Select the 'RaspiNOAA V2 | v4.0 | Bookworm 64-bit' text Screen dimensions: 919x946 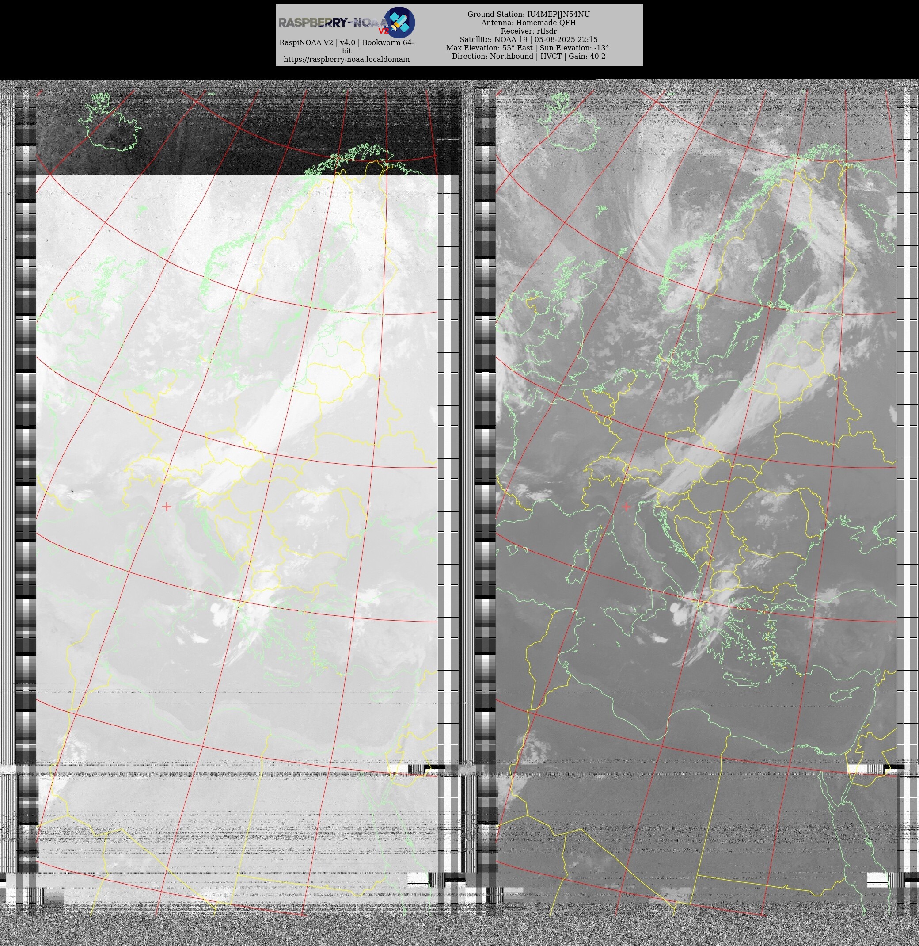(x=346, y=47)
